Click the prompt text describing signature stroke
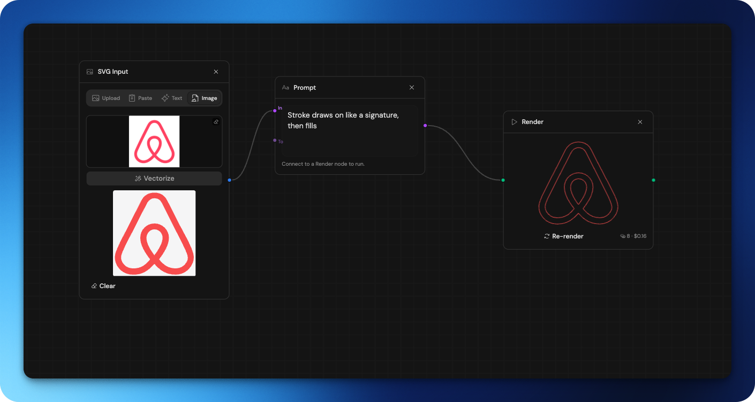The width and height of the screenshot is (755, 402). (x=343, y=120)
